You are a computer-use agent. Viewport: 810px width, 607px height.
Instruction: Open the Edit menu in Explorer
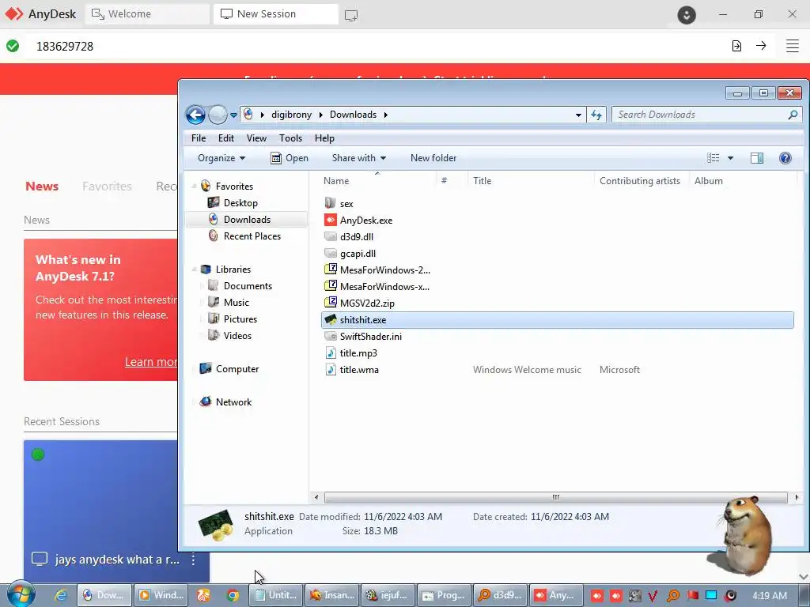point(225,138)
